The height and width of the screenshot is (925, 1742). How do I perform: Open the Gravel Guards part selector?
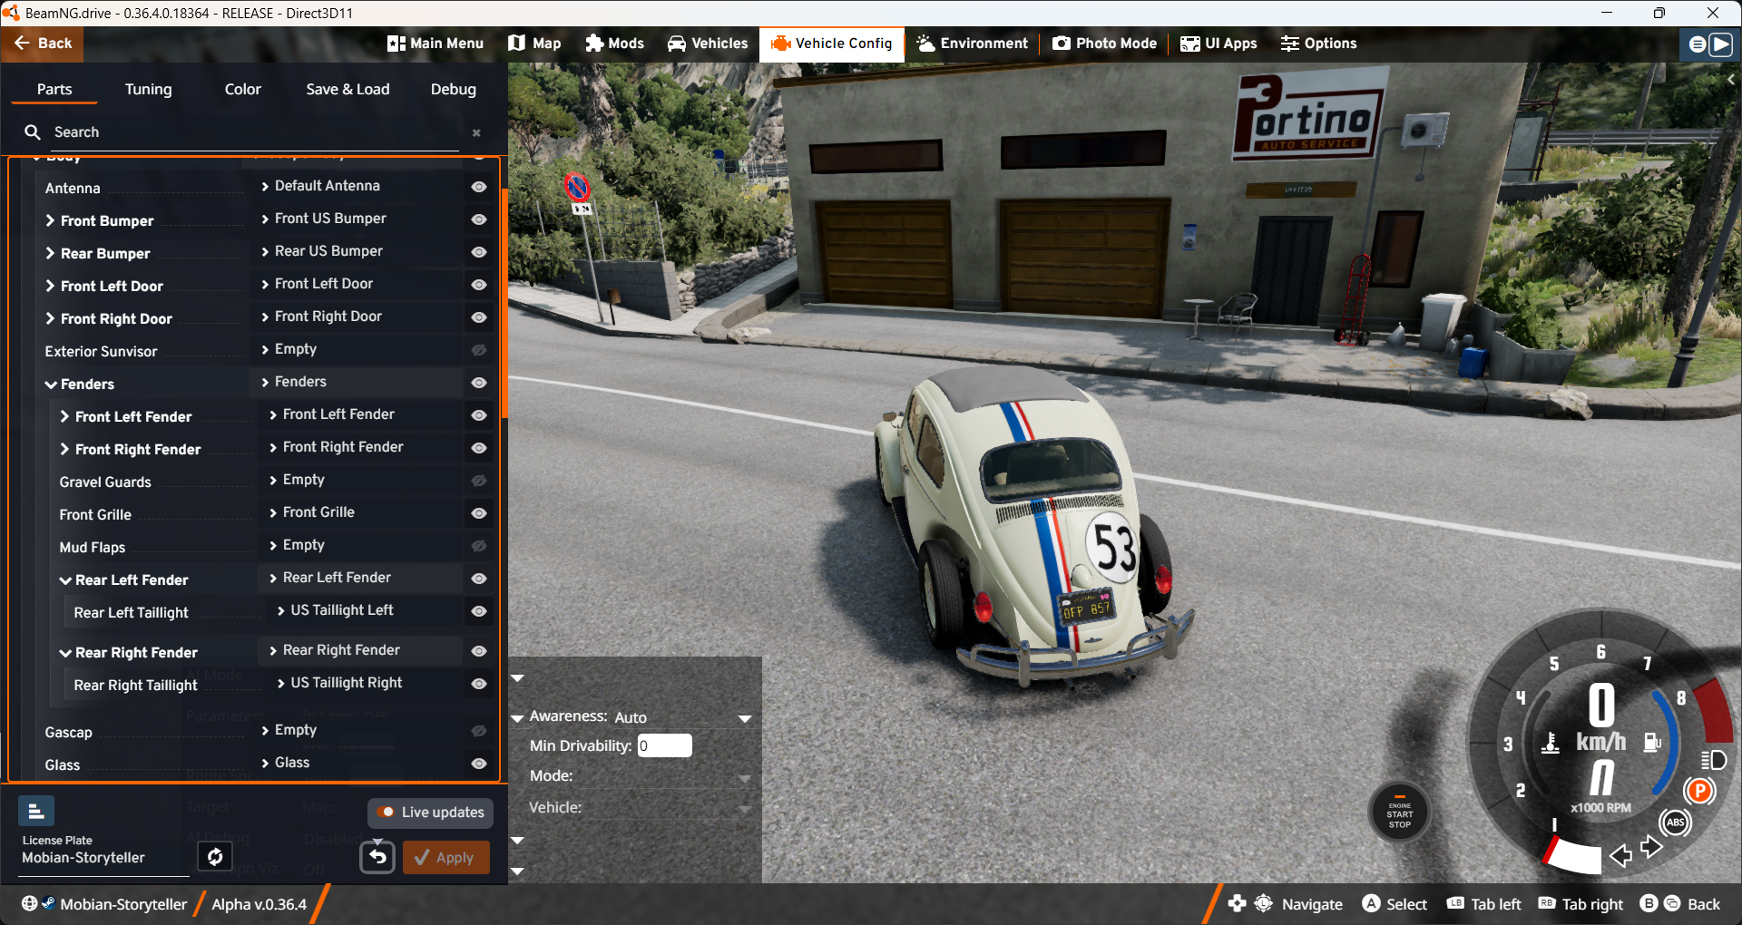(360, 480)
